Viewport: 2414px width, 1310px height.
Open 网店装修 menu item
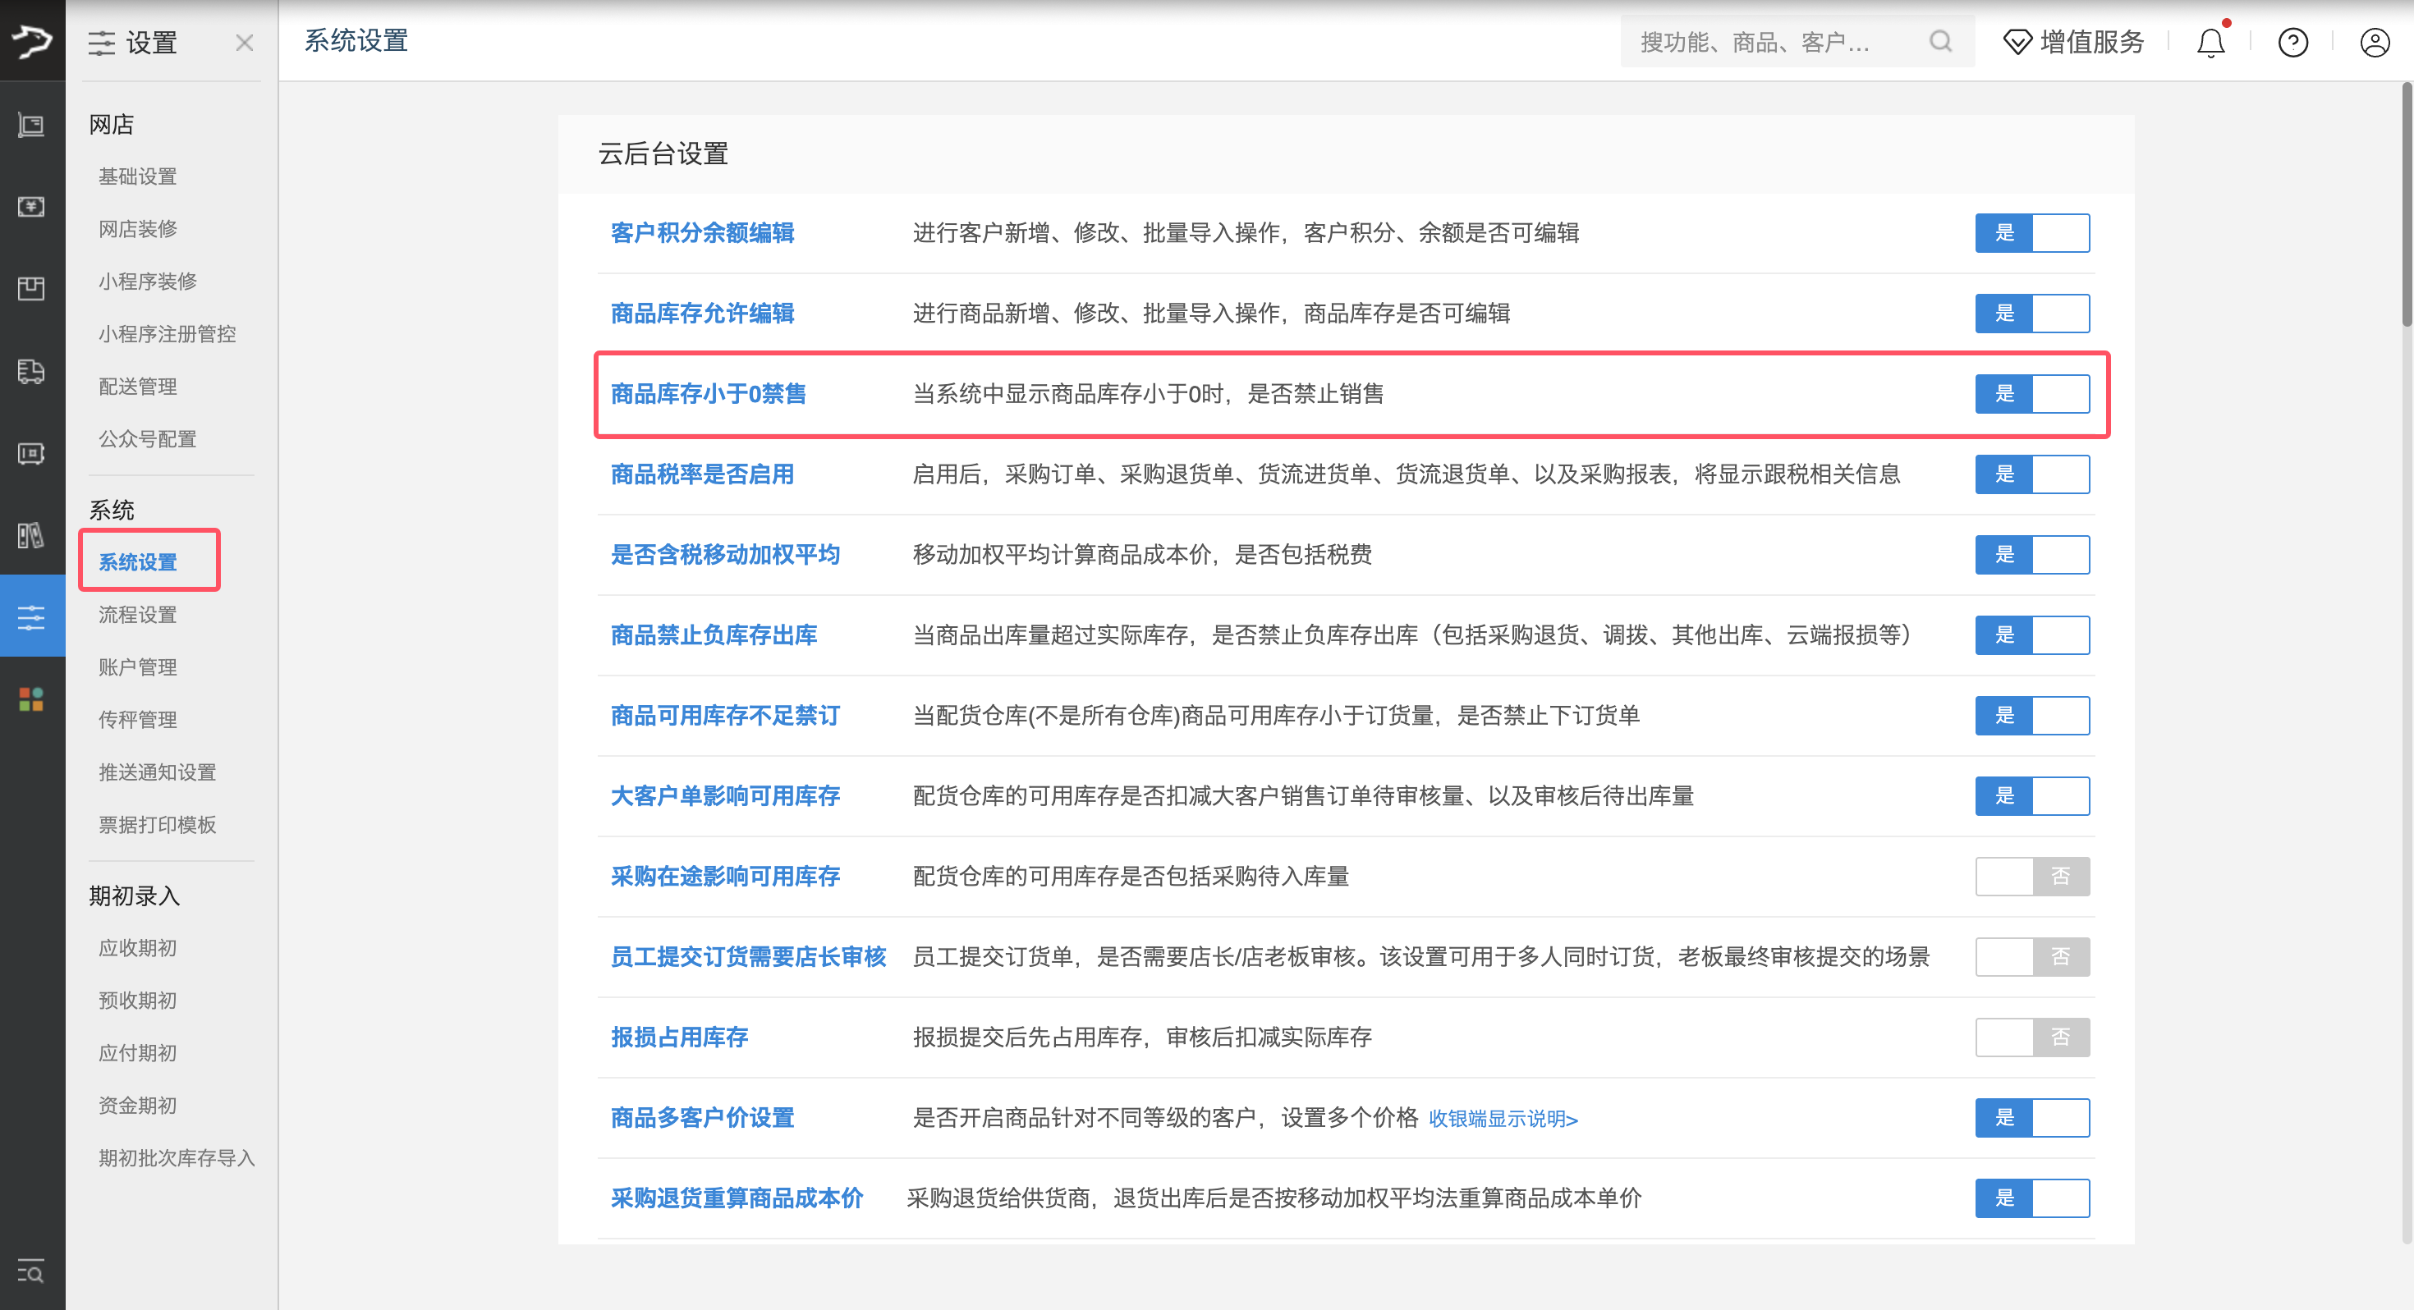coord(138,229)
